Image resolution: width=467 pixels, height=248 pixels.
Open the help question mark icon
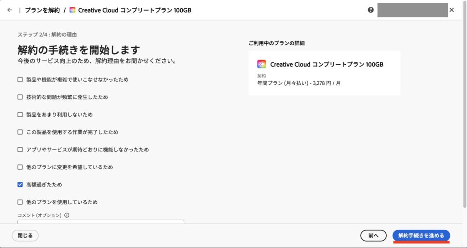pyautogui.click(x=371, y=10)
